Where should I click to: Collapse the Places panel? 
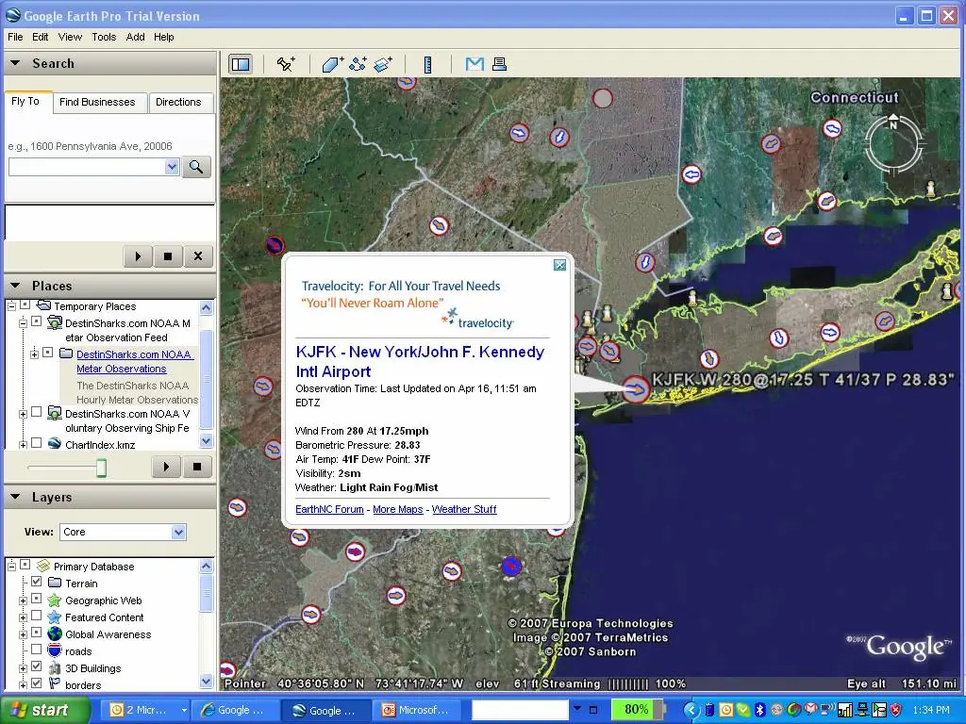[x=15, y=286]
